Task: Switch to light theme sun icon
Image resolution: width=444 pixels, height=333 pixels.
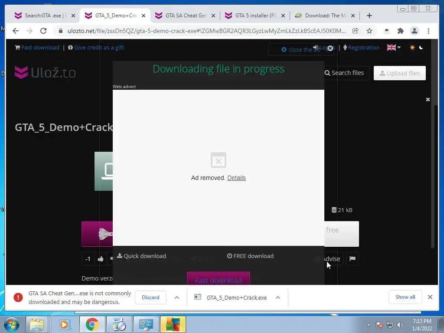Action: coord(412,48)
